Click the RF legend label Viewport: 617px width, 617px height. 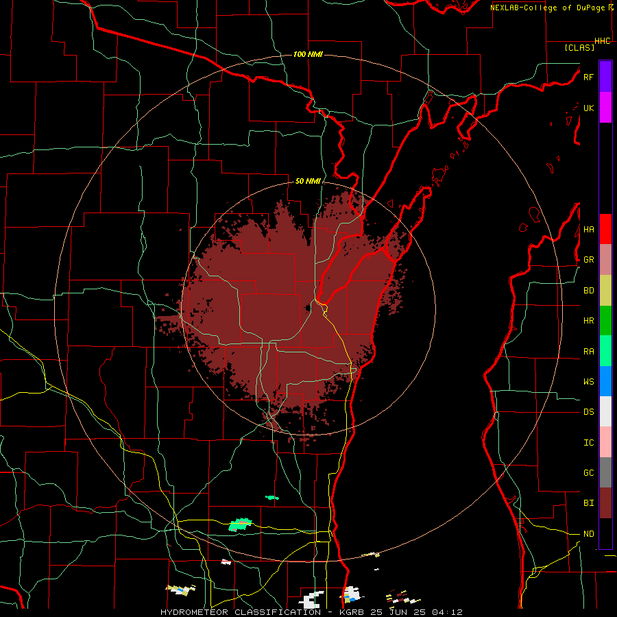pos(588,77)
